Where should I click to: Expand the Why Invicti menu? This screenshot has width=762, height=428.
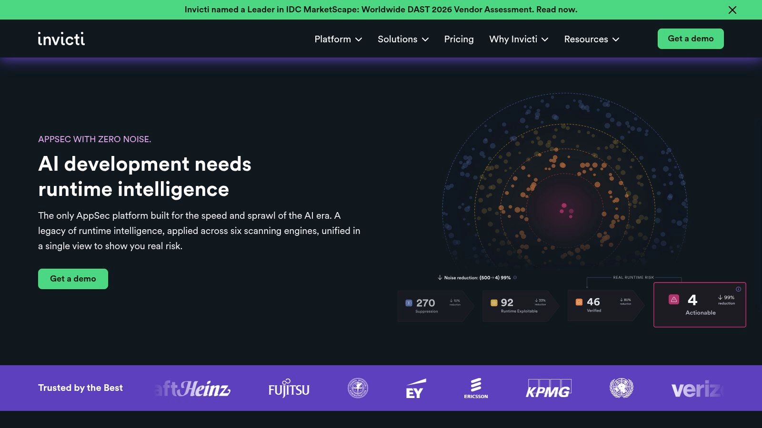click(x=519, y=39)
